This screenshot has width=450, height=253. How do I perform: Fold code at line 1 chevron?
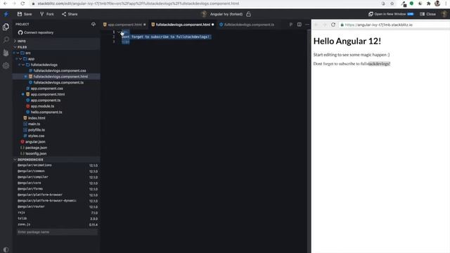click(x=119, y=32)
